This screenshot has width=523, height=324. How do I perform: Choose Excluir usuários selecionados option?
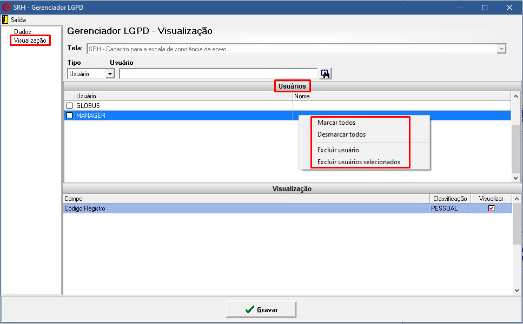(x=359, y=162)
